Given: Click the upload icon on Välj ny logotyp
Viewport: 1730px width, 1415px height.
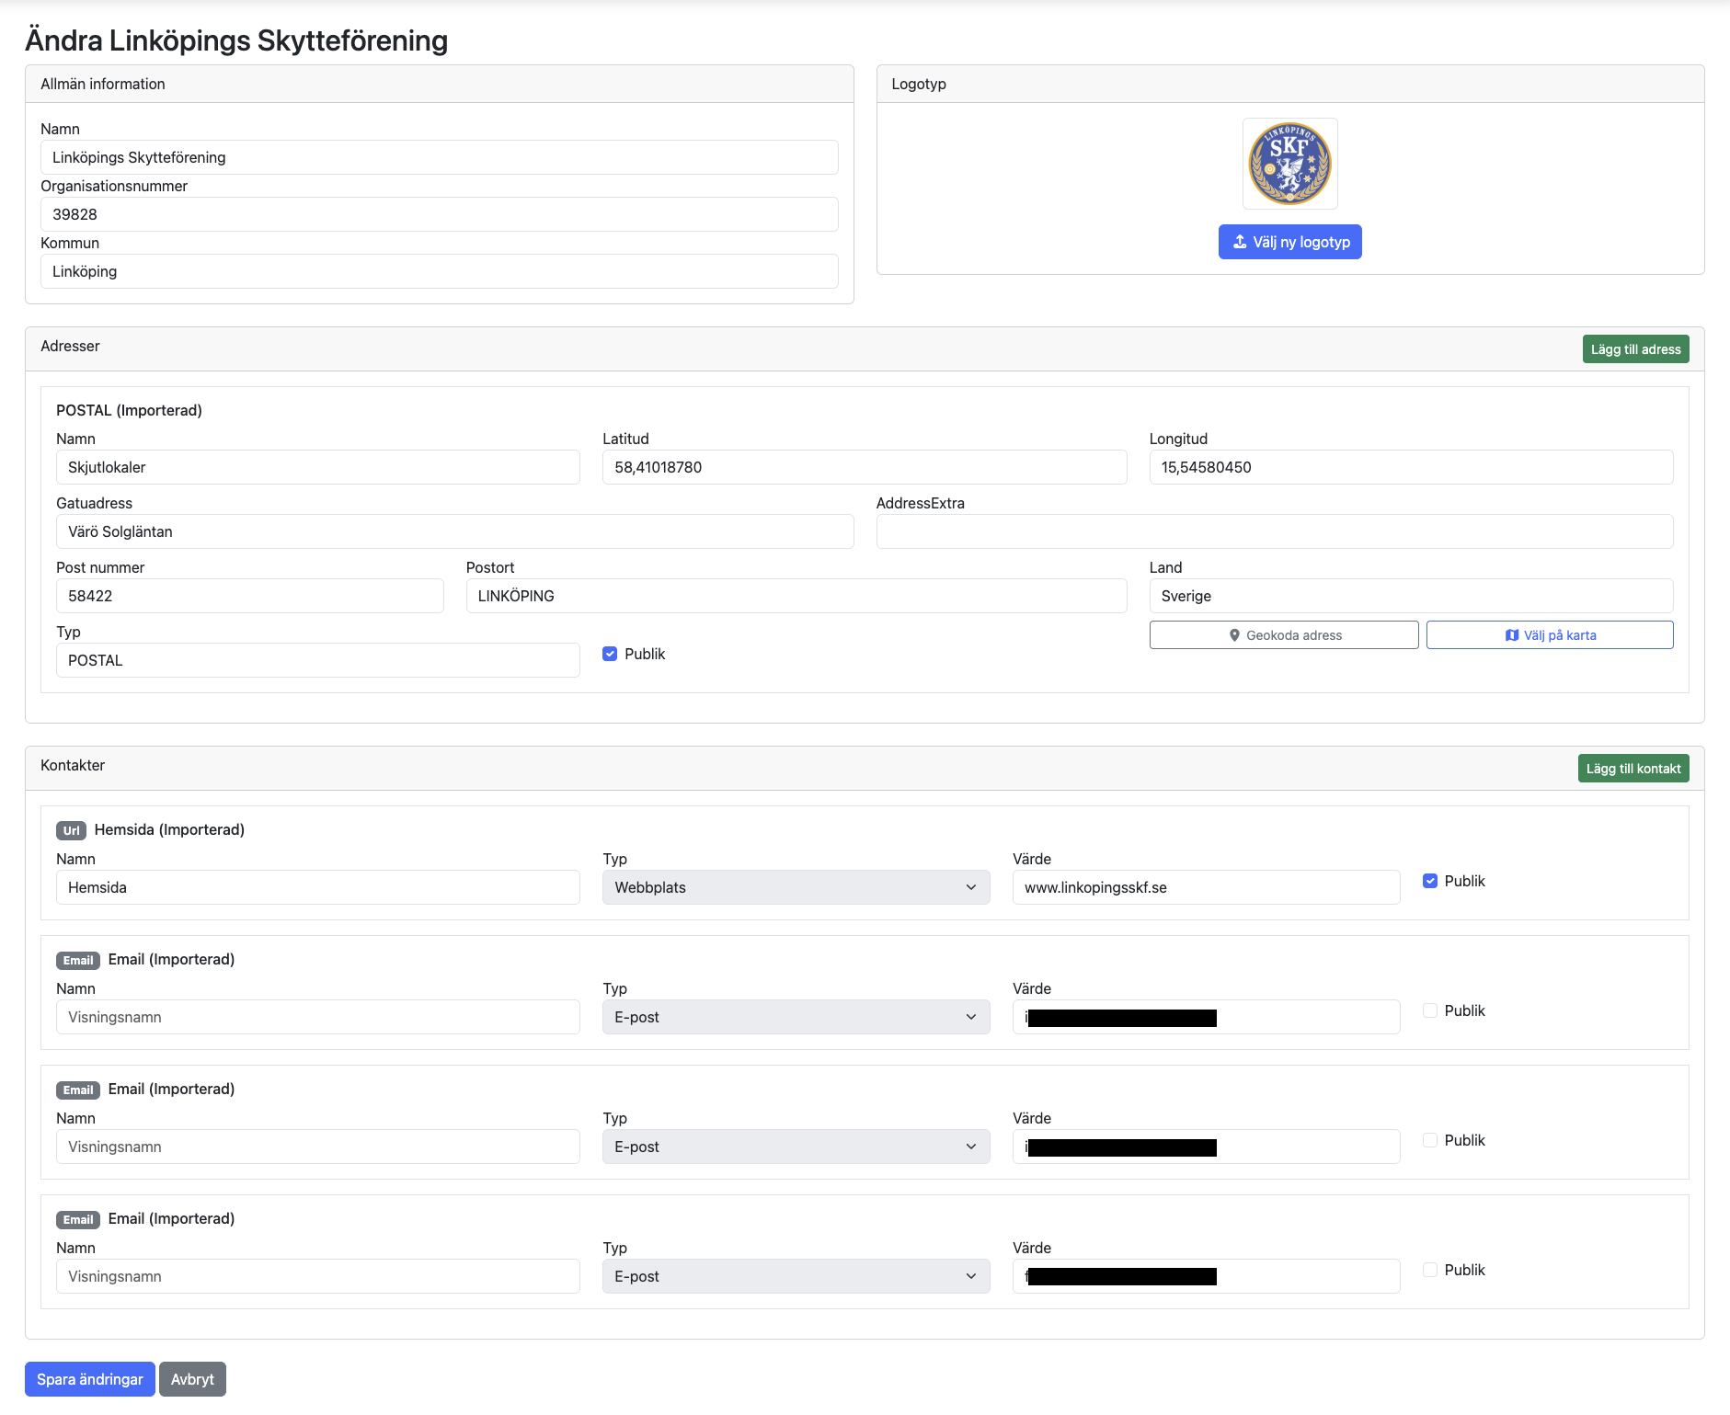Looking at the screenshot, I should click(1239, 242).
